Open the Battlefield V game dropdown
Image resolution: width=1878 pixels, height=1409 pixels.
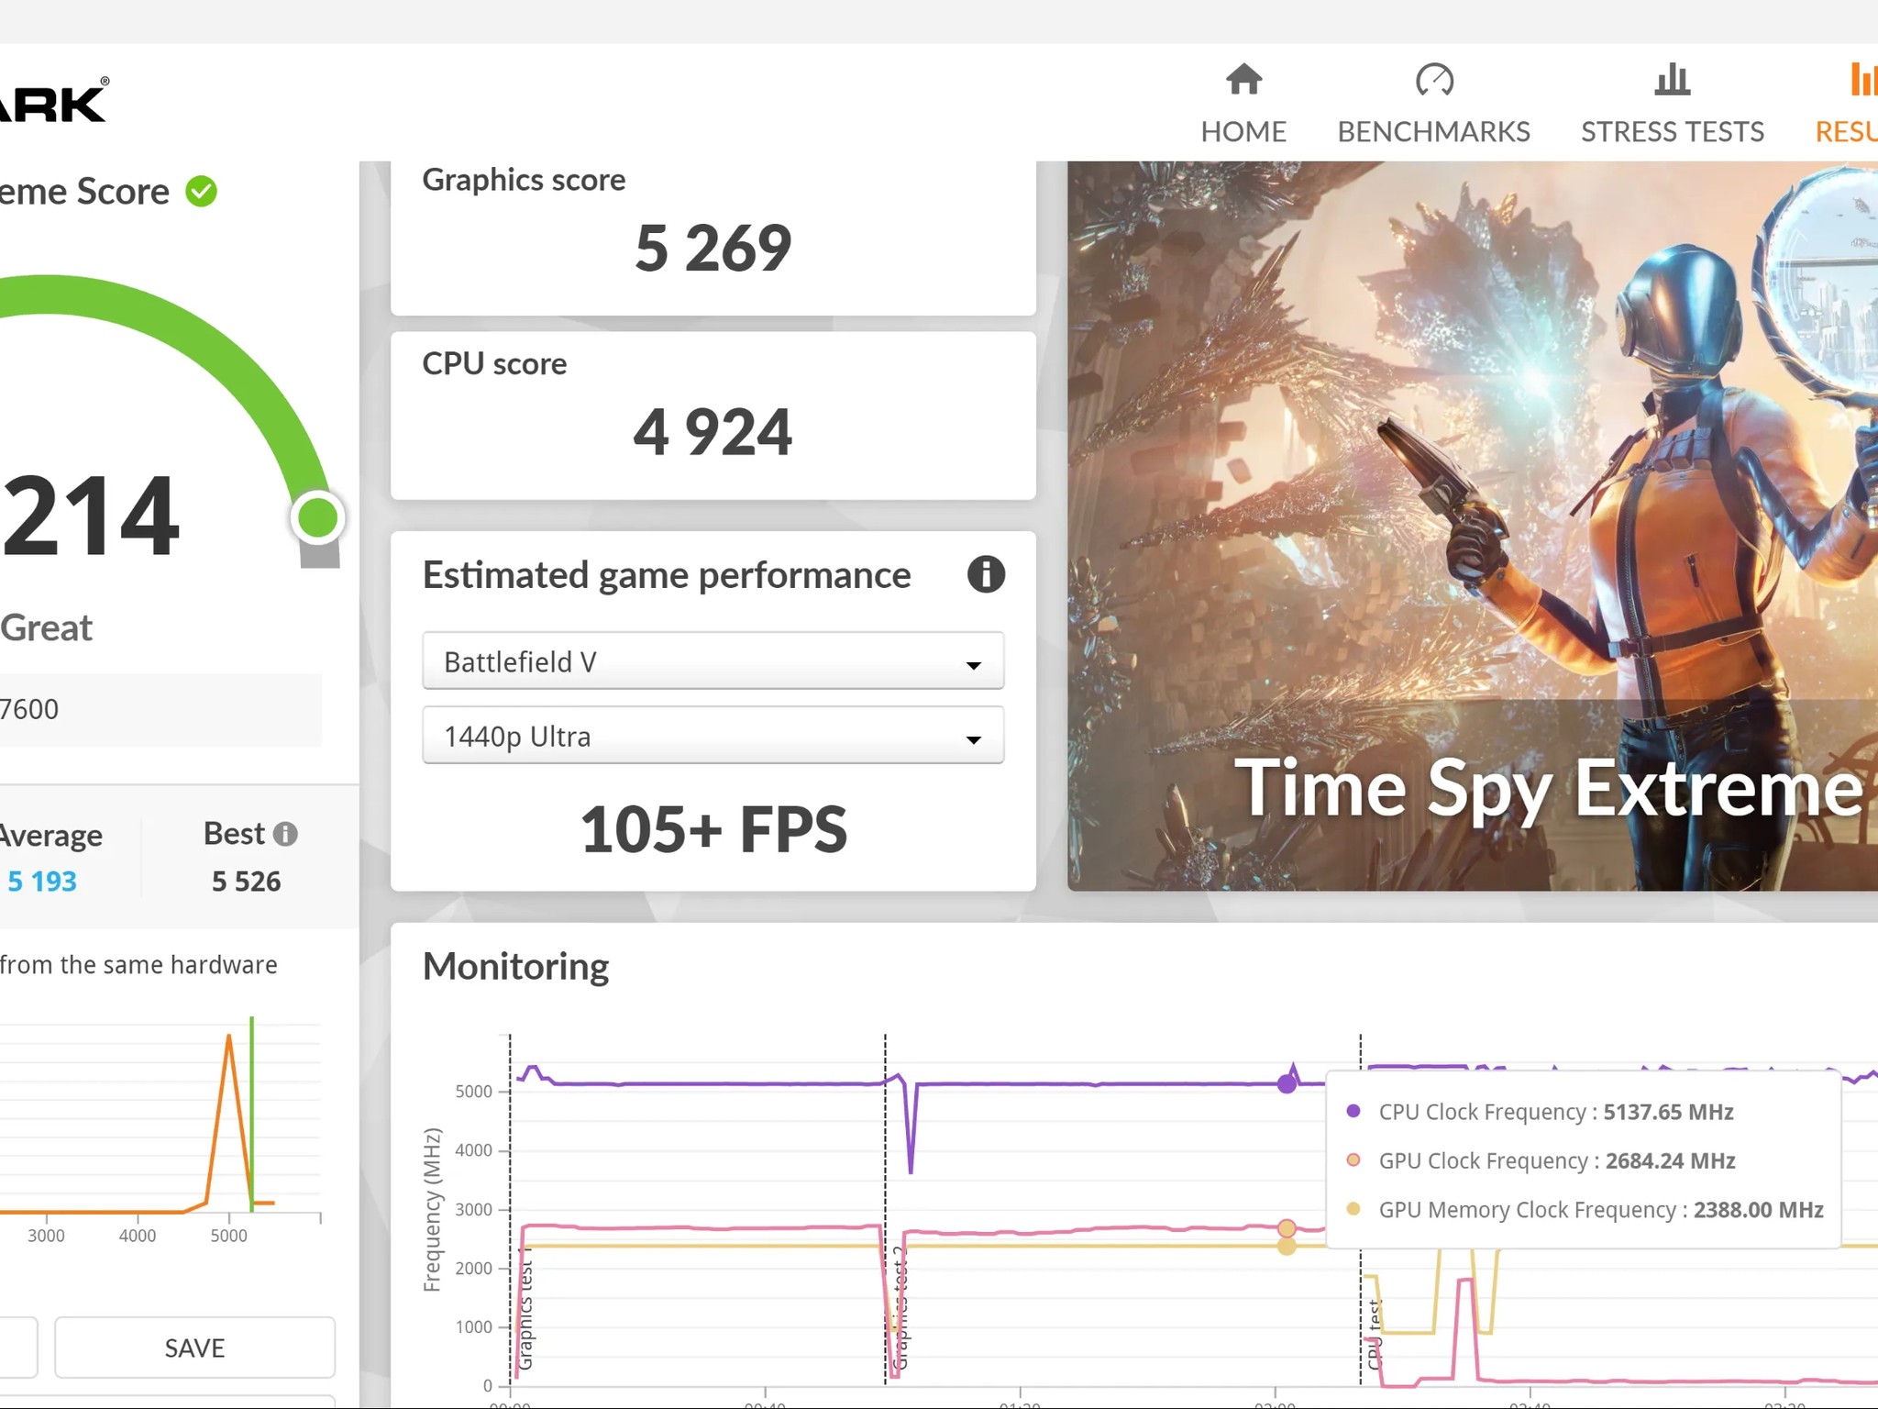coord(713,660)
